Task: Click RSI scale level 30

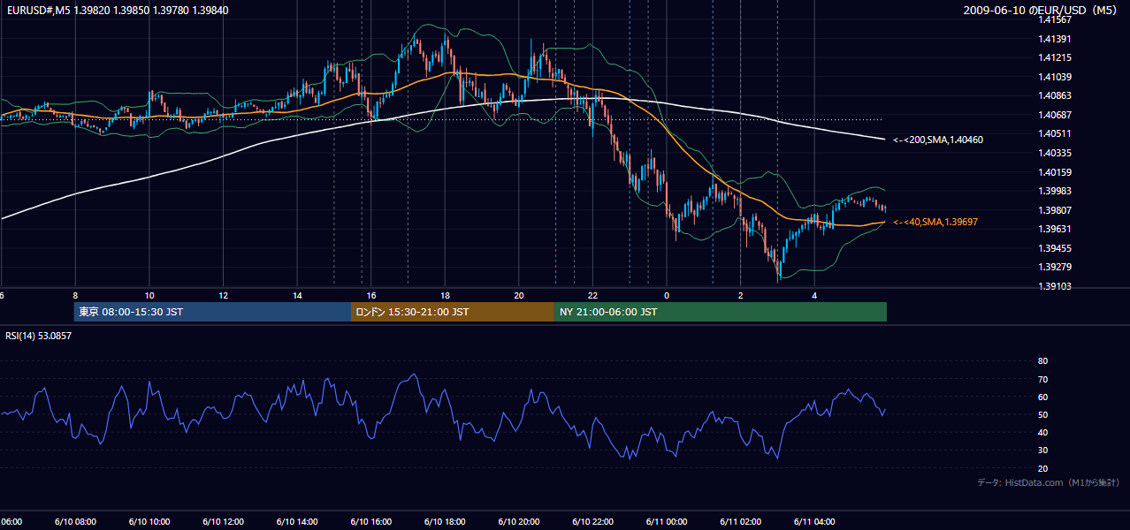Action: (x=1042, y=450)
